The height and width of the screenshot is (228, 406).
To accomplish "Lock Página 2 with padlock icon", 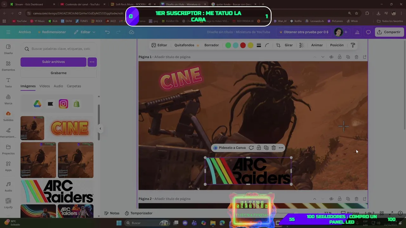I will coord(339,199).
